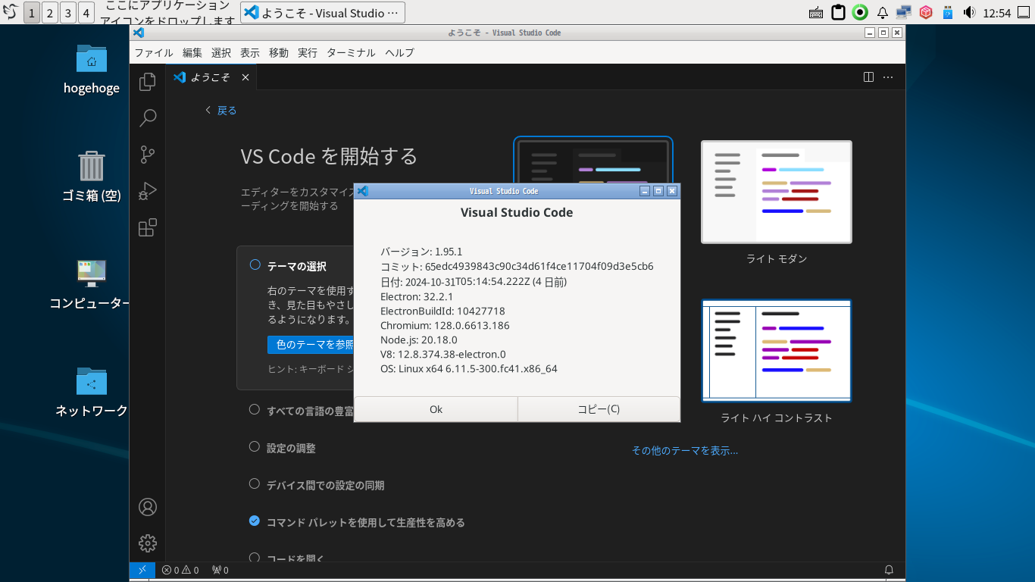This screenshot has height=582, width=1035.
Task: Click the Node.js: 20.18.0 line
Action: tap(419, 340)
